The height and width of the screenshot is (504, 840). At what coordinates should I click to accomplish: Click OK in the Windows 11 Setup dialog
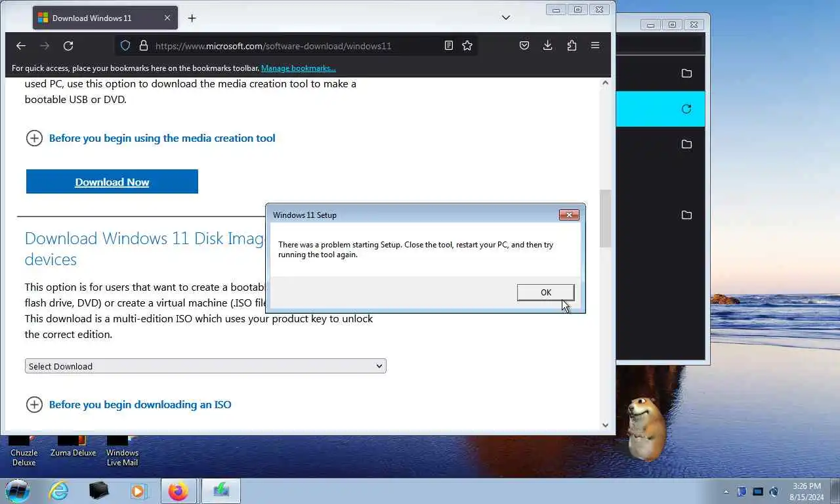pos(545,292)
